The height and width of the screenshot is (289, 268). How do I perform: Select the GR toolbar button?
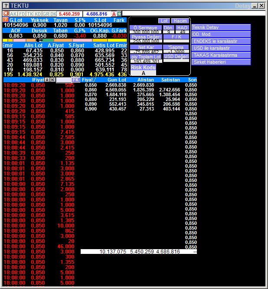click(x=46, y=14)
